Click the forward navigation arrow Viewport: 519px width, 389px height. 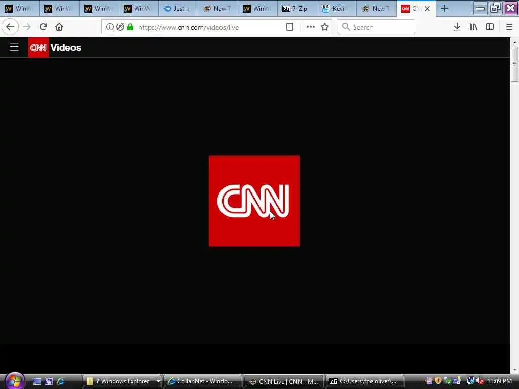(27, 27)
